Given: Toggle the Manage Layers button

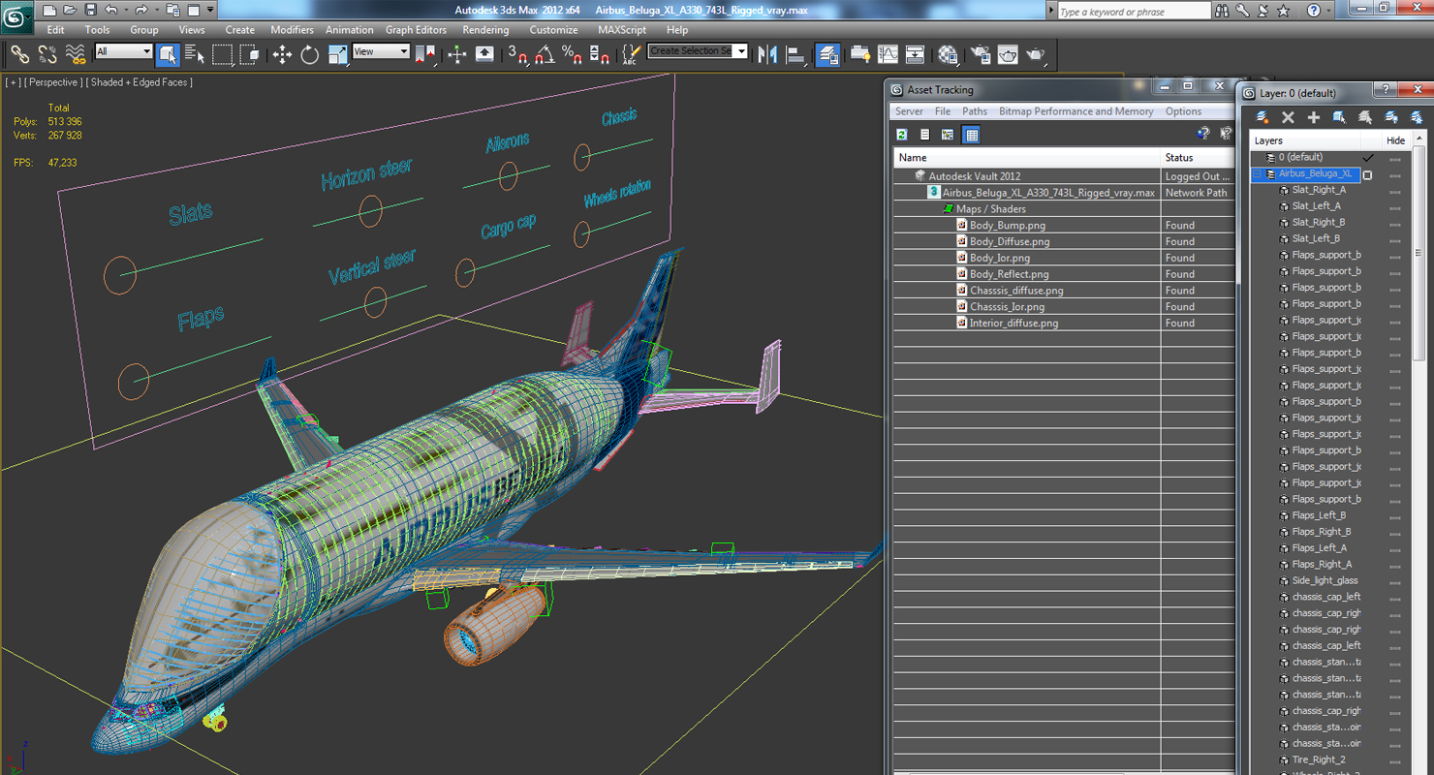Looking at the screenshot, I should pyautogui.click(x=827, y=55).
